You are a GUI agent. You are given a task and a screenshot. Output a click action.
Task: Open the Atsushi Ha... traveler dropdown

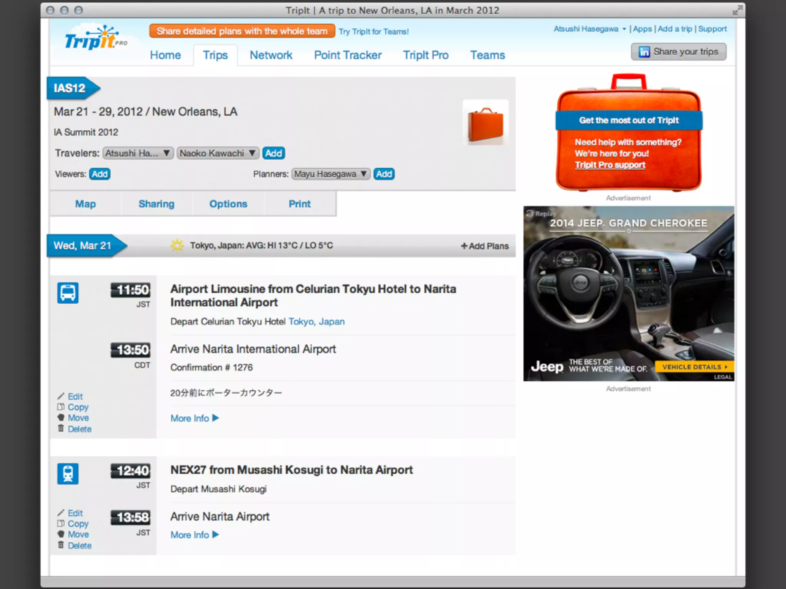pos(138,153)
